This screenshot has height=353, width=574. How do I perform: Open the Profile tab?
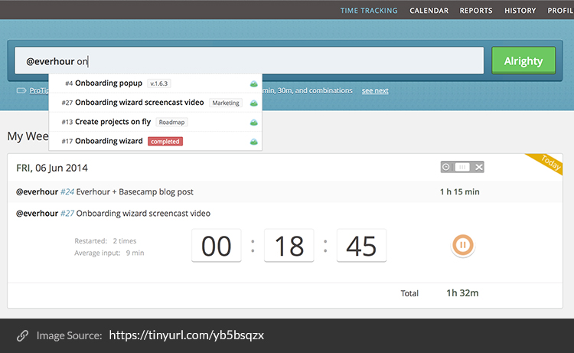(560, 11)
